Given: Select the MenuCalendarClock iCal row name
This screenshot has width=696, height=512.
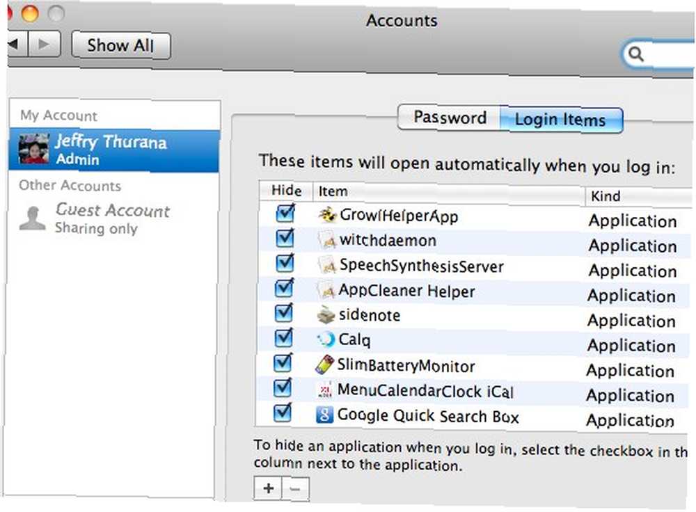Looking at the screenshot, I should [425, 391].
